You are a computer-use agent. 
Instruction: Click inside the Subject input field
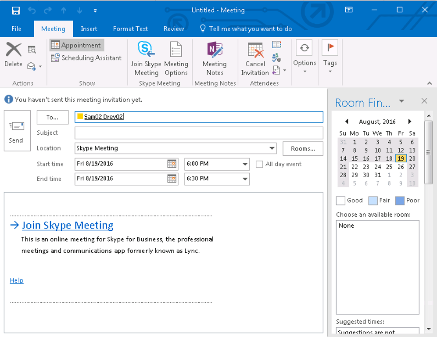click(x=197, y=133)
